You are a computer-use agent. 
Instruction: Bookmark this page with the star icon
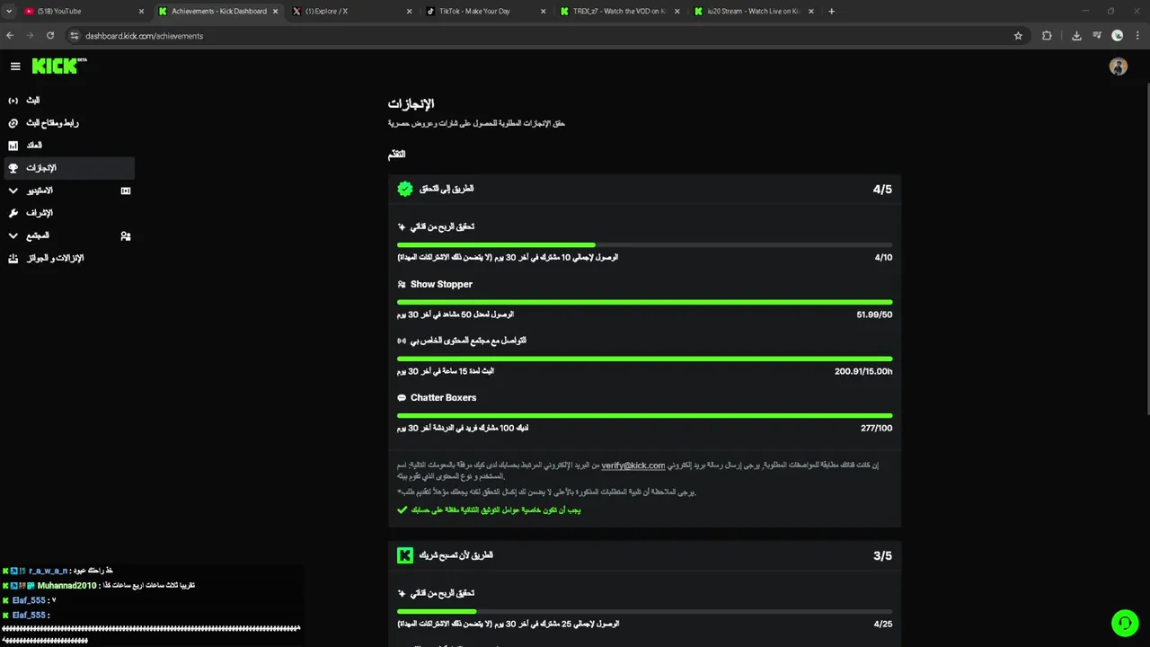pos(1018,36)
